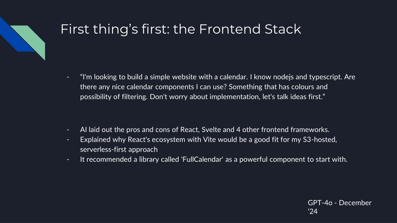This screenshot has height=223, width=397.
Task: Click the '24 year text in footer
Action: tap(312, 211)
